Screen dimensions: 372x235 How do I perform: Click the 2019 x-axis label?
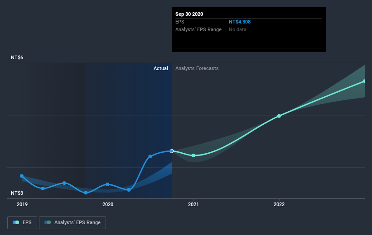click(22, 204)
